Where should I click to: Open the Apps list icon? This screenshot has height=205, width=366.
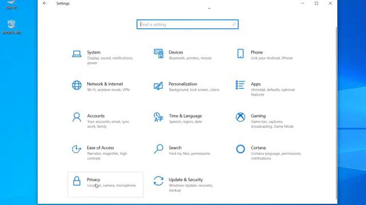[240, 85]
